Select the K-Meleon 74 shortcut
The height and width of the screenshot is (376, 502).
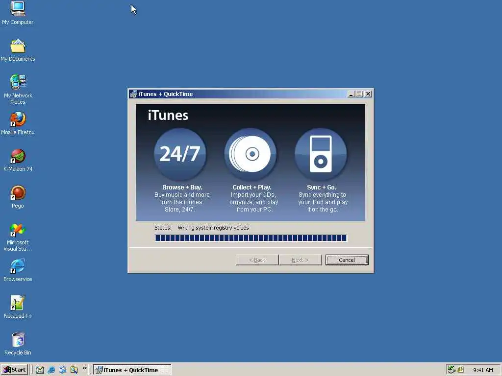(18, 160)
